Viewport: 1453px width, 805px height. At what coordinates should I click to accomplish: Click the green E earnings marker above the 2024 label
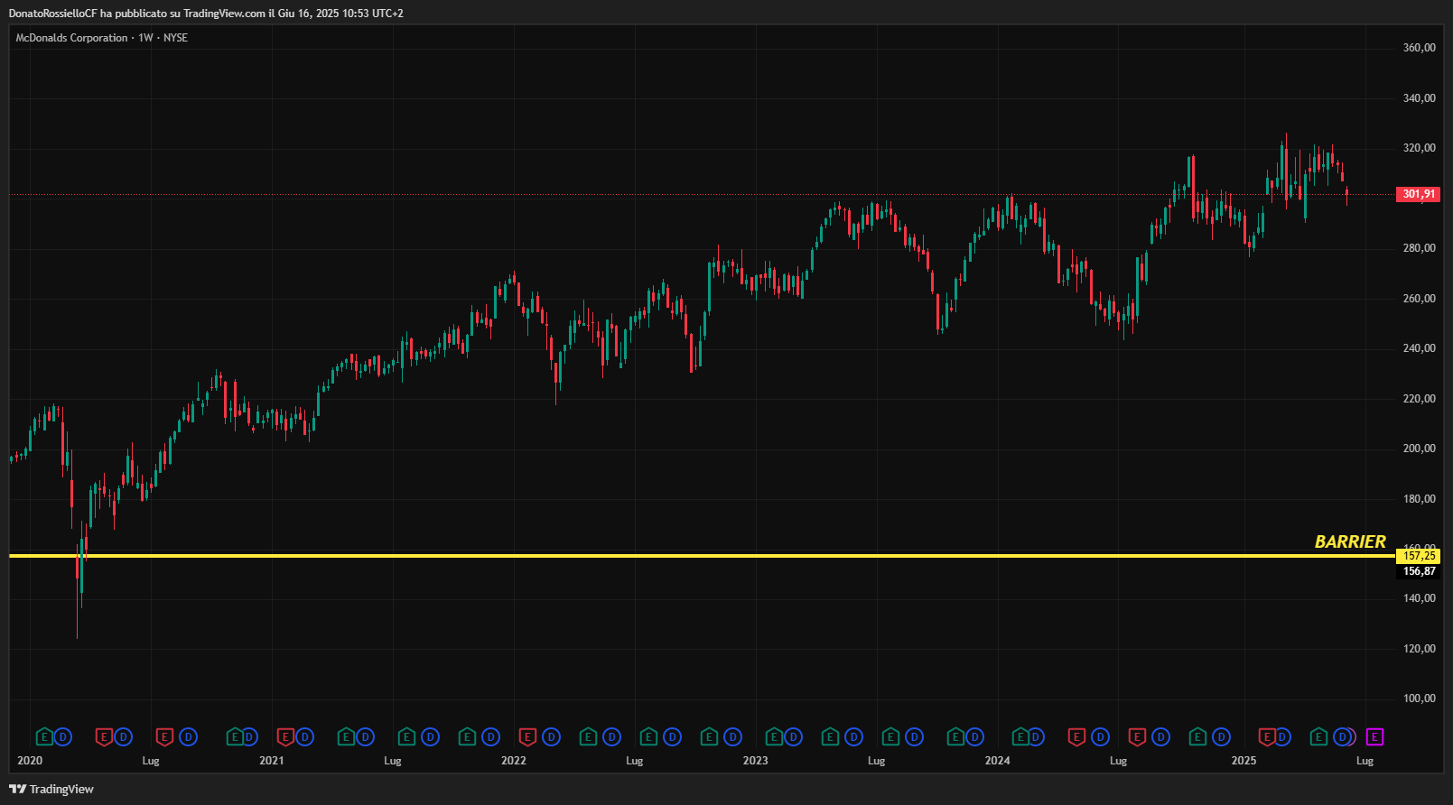click(1020, 737)
